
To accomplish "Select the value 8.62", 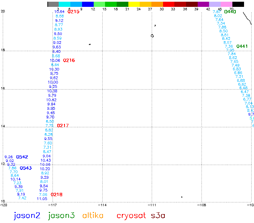I will coord(233,58).
